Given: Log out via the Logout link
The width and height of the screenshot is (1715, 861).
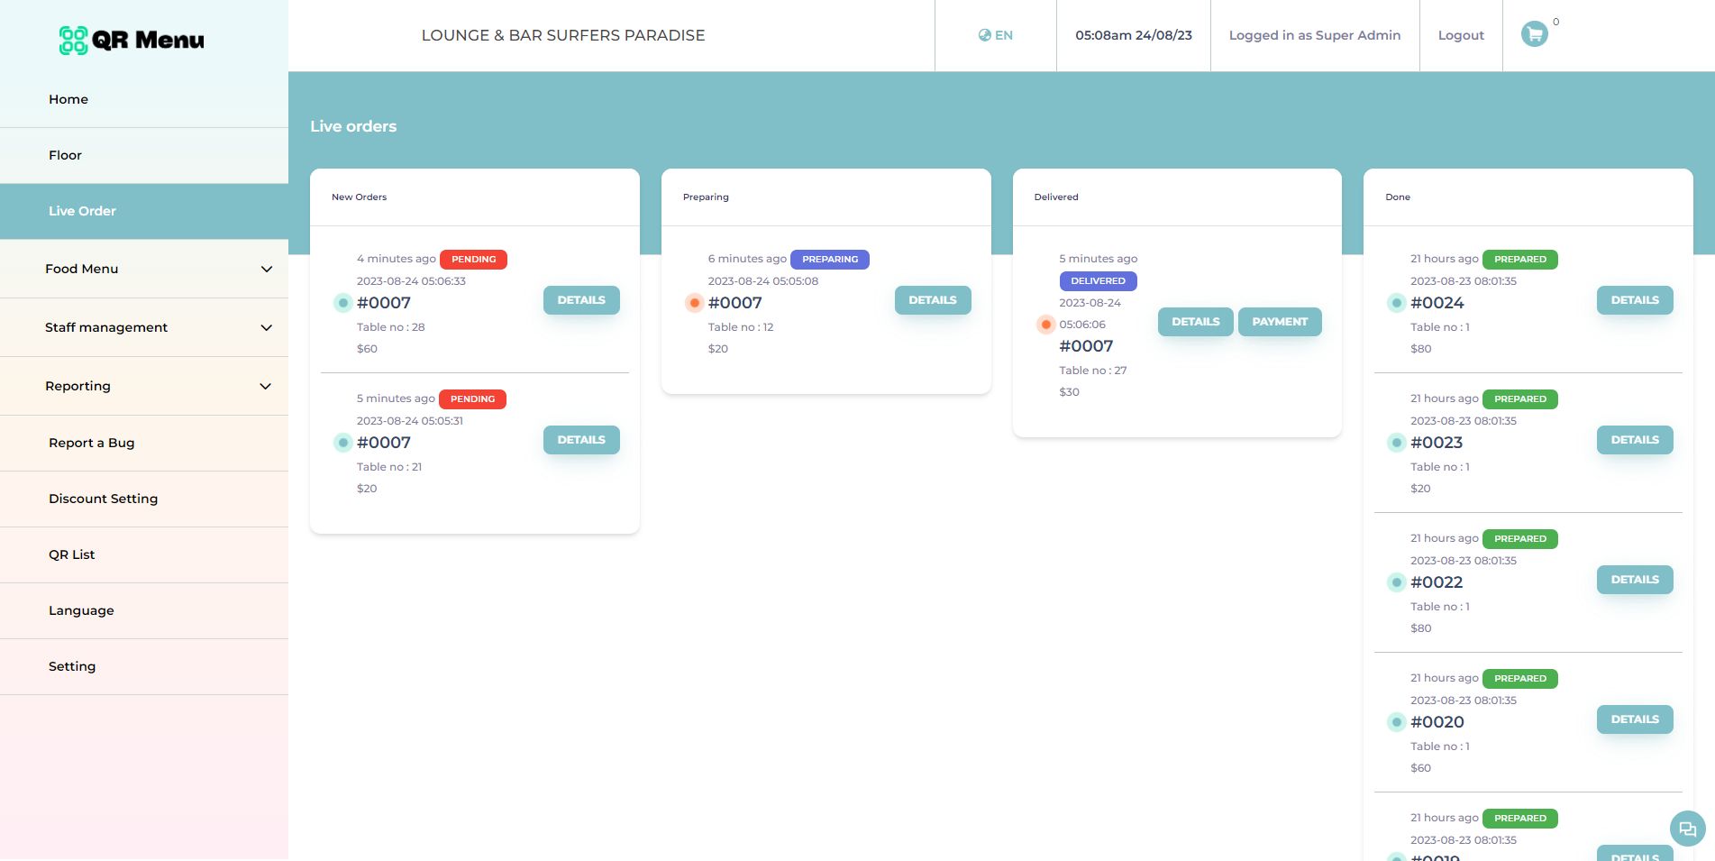Looking at the screenshot, I should coord(1461,35).
